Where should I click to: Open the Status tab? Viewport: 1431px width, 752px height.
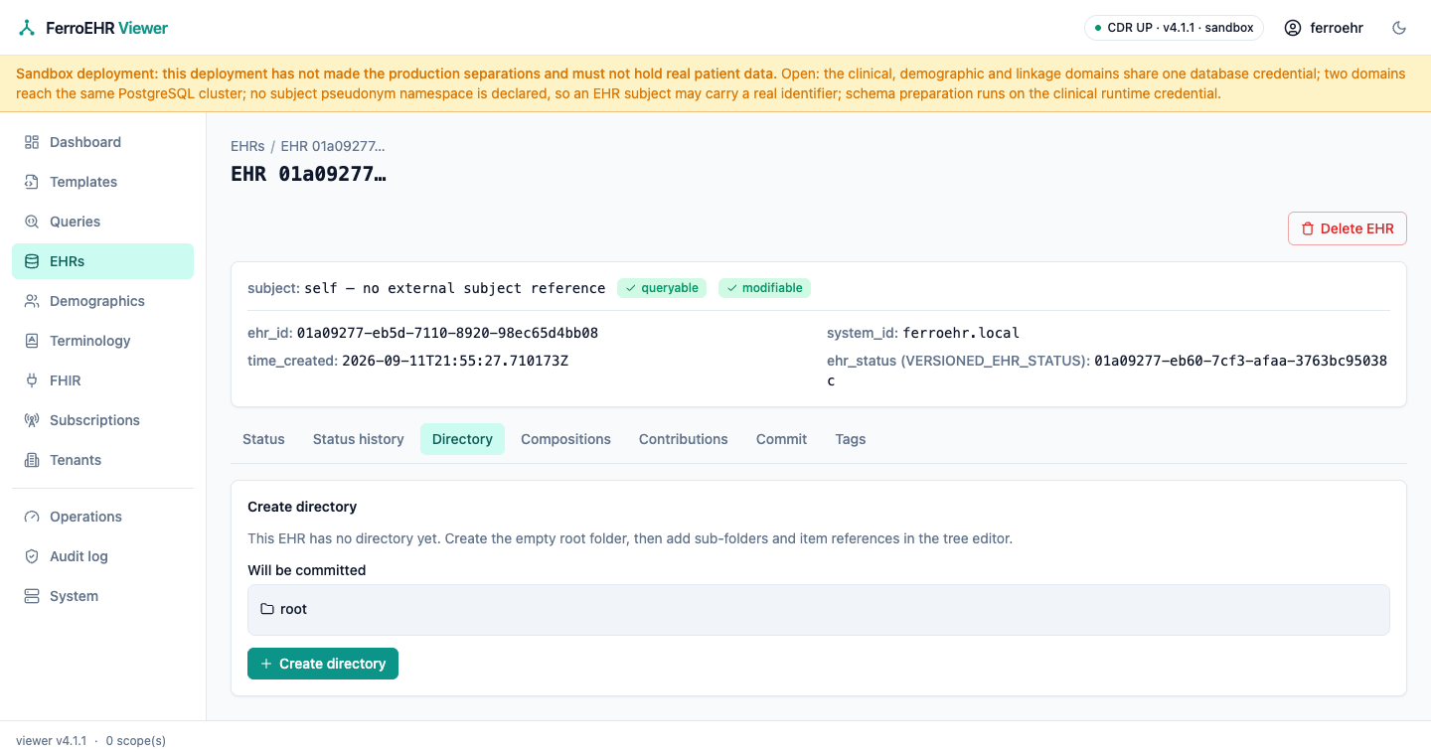coord(263,439)
